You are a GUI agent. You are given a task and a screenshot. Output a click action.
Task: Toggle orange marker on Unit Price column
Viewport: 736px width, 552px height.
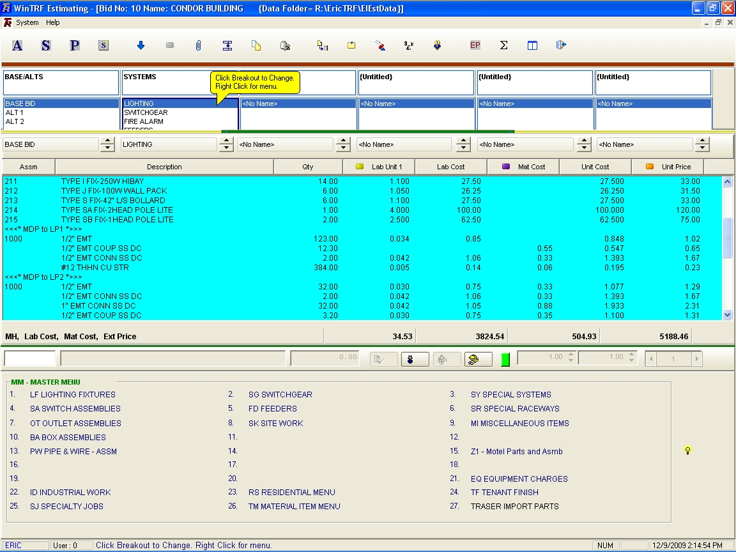[650, 167]
